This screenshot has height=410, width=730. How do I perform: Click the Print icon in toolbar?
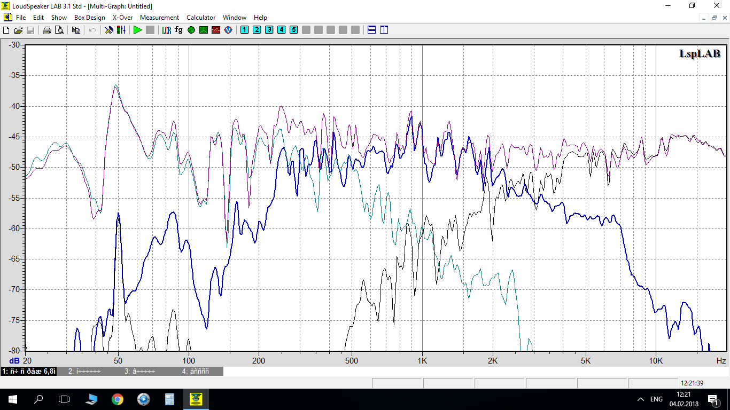pos(47,30)
